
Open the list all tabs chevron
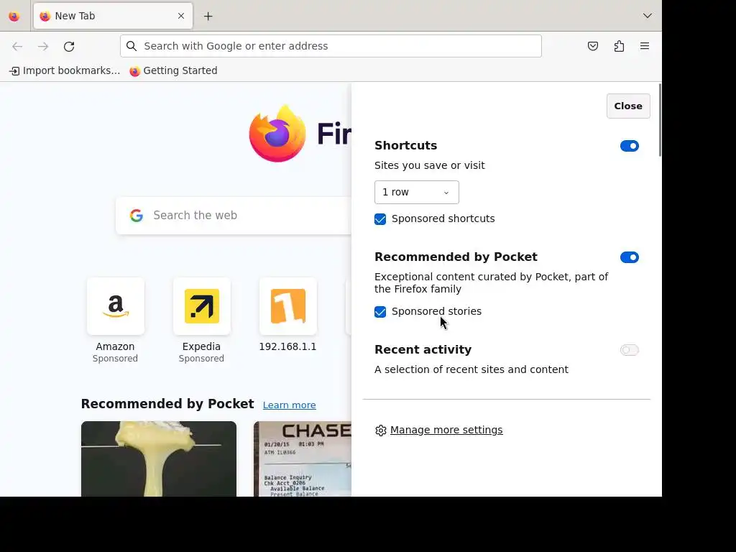pos(648,16)
